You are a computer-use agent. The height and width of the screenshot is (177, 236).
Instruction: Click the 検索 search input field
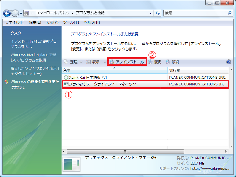pos(196,13)
